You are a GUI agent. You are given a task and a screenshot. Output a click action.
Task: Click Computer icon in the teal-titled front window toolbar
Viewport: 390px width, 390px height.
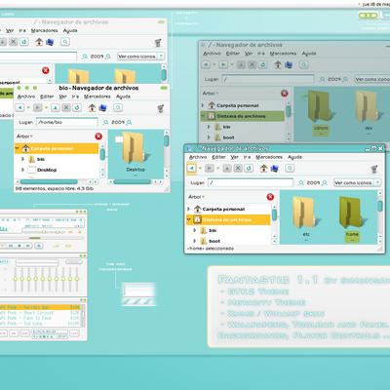(x=275, y=168)
